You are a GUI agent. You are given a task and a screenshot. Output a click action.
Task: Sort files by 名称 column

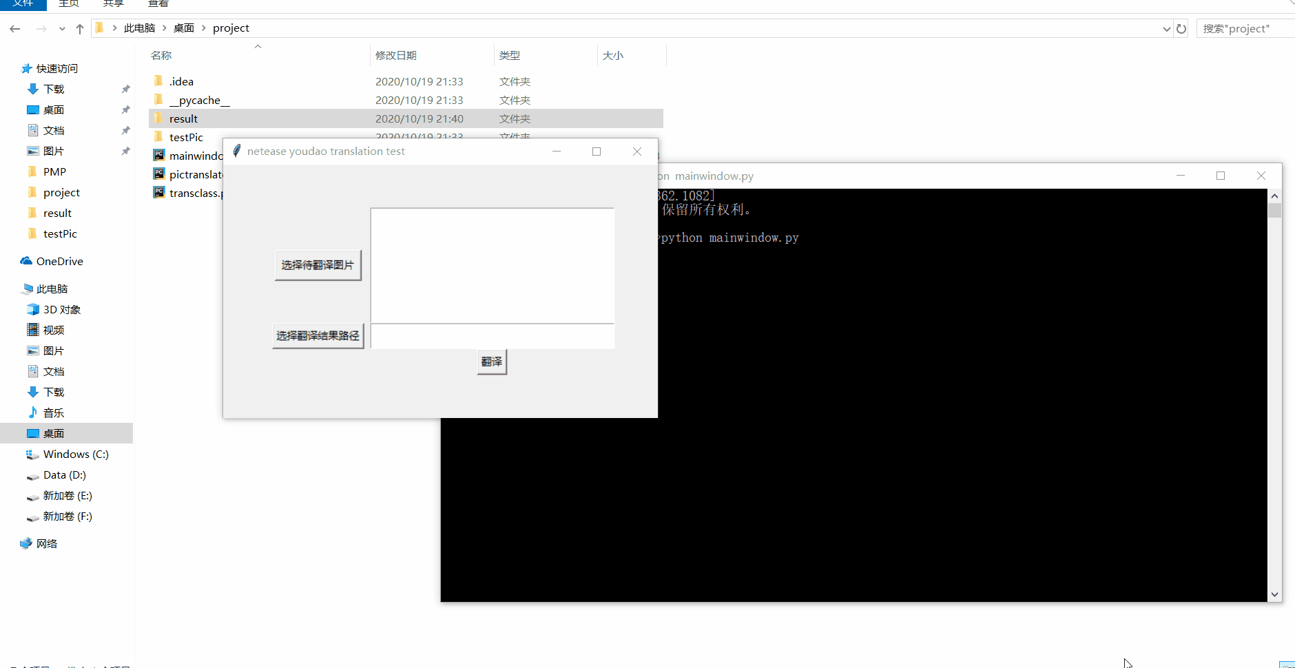[x=161, y=55]
